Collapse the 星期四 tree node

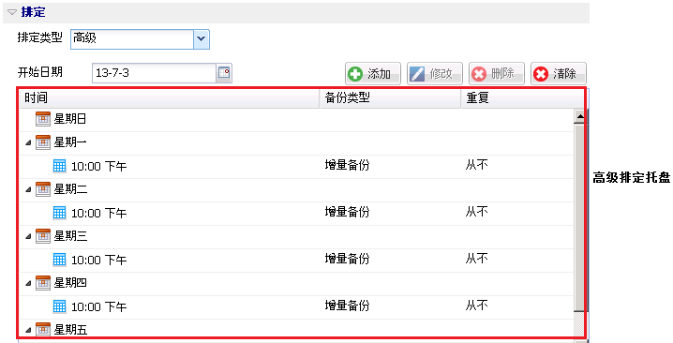[x=28, y=283]
